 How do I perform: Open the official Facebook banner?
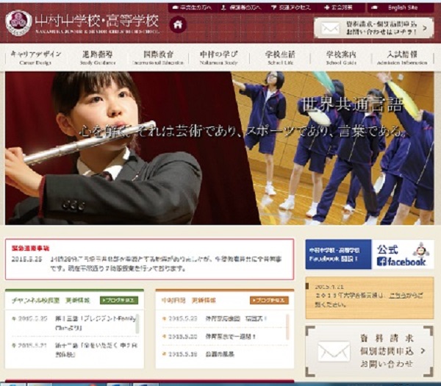point(401,255)
